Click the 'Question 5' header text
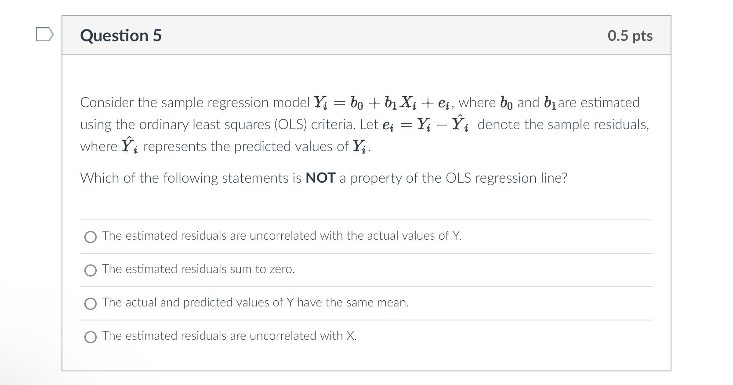This screenshot has height=385, width=733. pos(120,36)
